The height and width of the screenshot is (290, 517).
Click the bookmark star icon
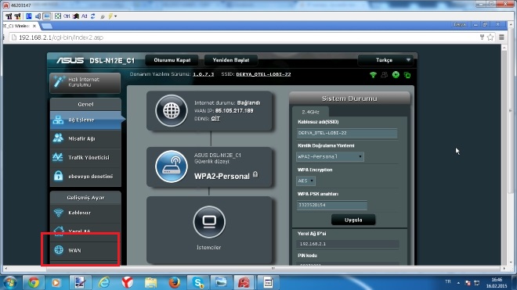490,38
